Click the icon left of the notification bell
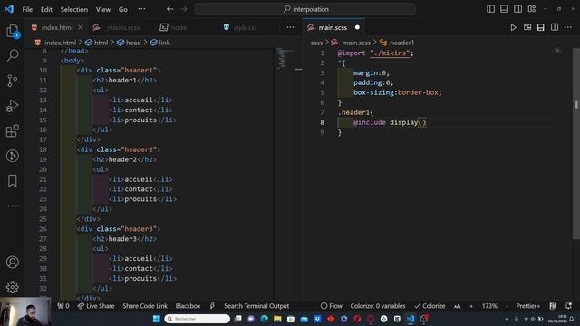The image size is (580, 326). pos(553,306)
